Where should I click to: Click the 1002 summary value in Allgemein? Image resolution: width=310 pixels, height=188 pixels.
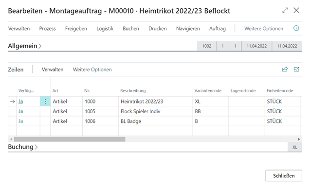[x=207, y=46]
